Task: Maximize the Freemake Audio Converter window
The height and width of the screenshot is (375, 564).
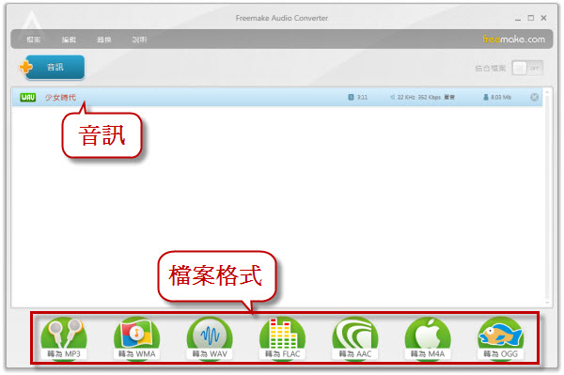Action: [x=531, y=18]
